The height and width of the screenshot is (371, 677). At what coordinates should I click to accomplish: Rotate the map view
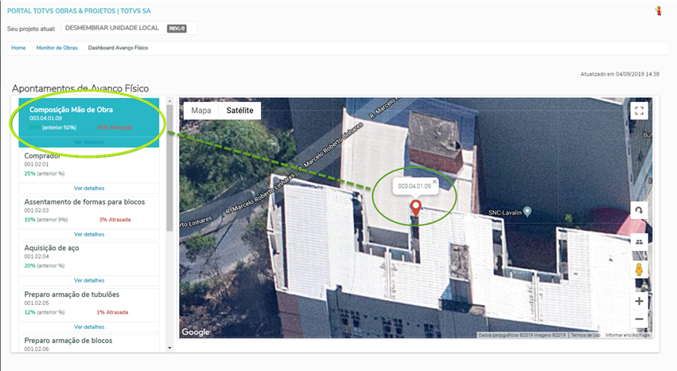pyautogui.click(x=639, y=210)
